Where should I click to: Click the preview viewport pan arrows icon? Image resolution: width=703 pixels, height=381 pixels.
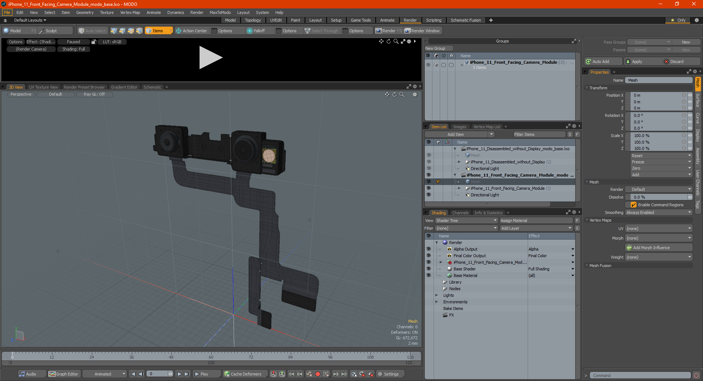point(381,41)
